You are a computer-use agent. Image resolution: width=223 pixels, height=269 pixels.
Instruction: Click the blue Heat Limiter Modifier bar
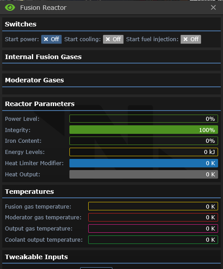coord(144,163)
